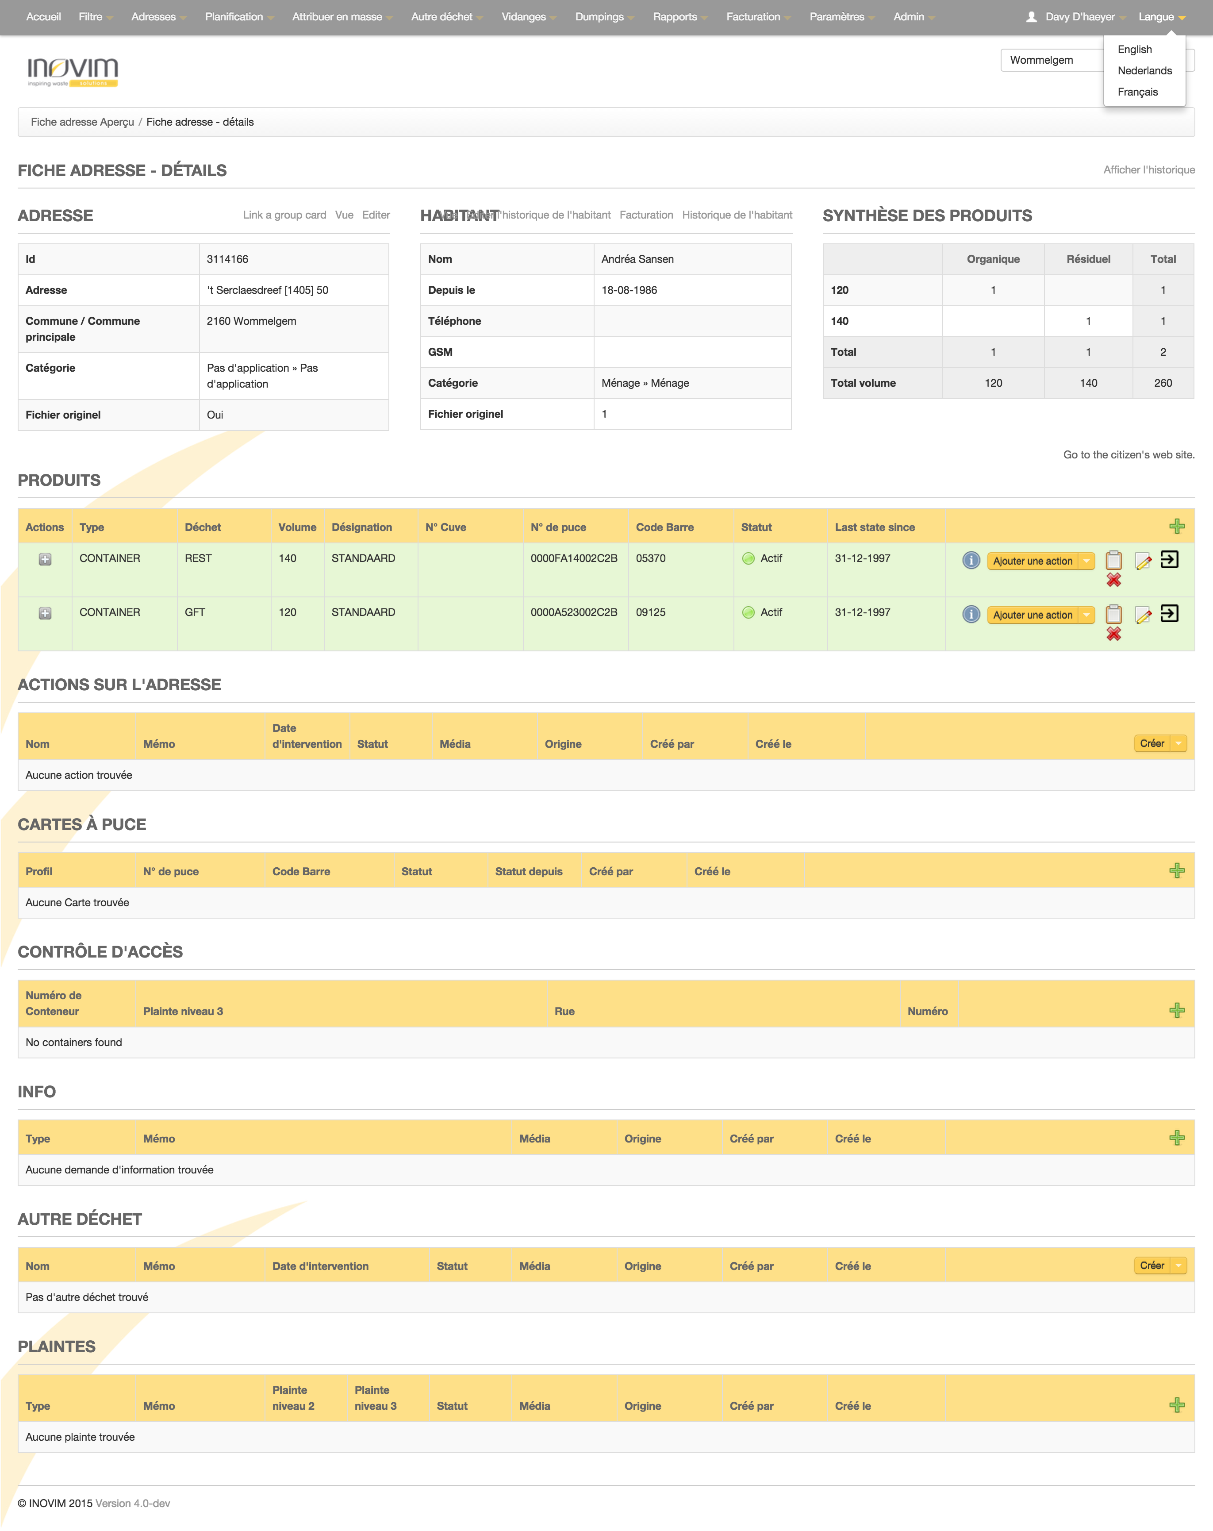Click the green Actif status dot for GFT container
Viewport: 1213px width, 1531px height.
coord(748,613)
